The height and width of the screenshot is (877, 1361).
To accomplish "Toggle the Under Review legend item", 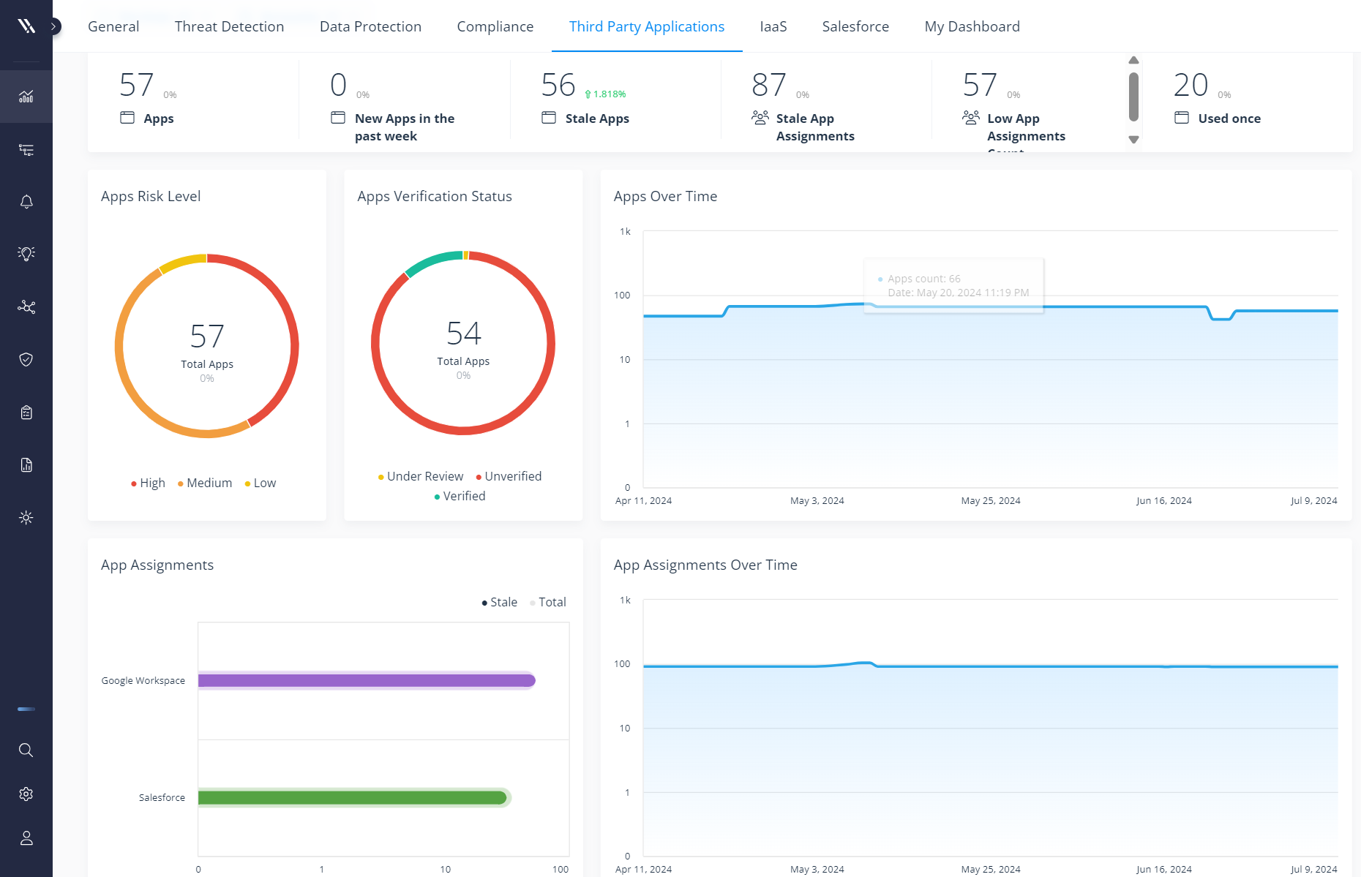I will tap(421, 476).
